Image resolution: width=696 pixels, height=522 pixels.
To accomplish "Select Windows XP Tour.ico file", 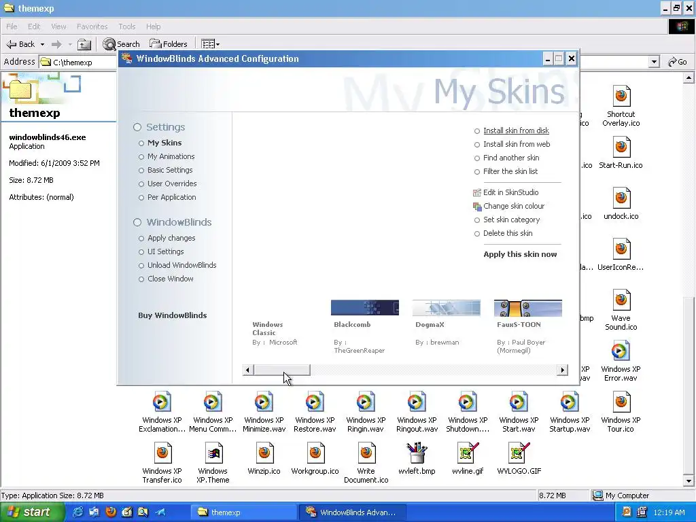I will [621, 402].
